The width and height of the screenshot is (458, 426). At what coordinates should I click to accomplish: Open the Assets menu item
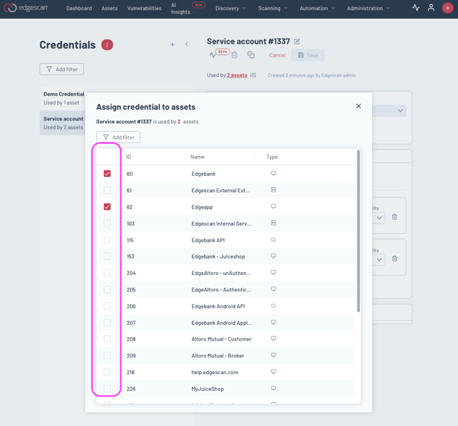[x=109, y=8]
